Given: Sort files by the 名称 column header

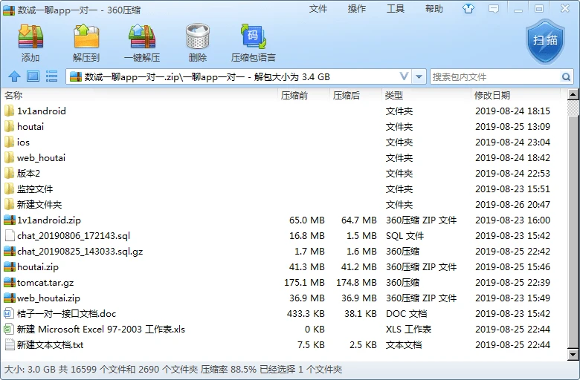Looking at the screenshot, I should 13,95.
